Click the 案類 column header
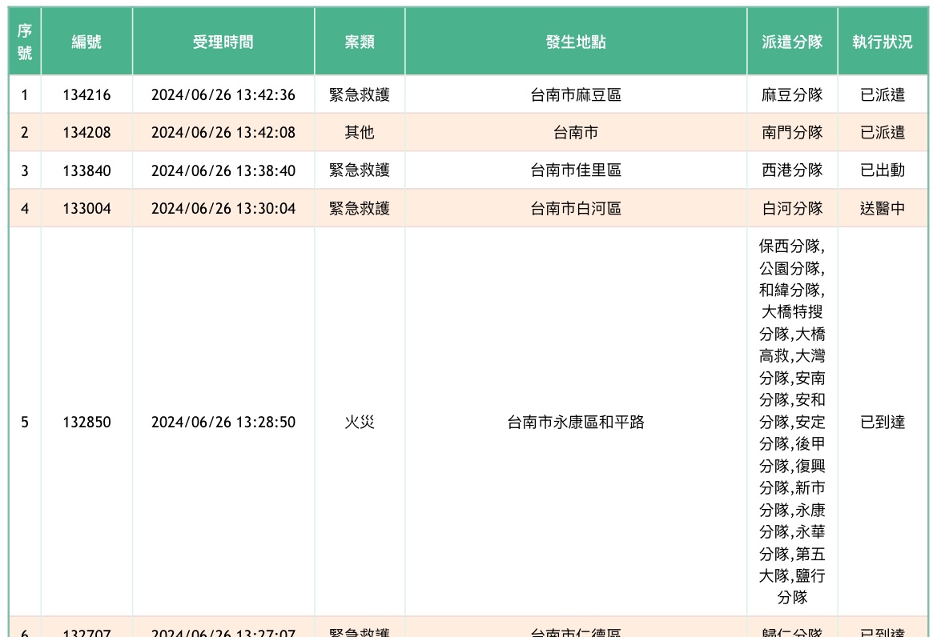The image size is (937, 637). point(360,42)
